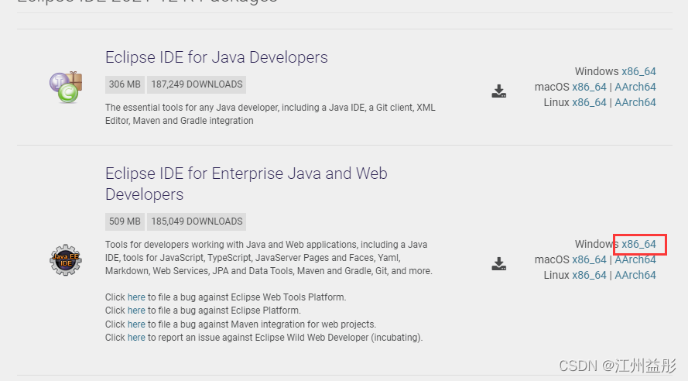Screen dimensions: 688x381
Task: Click the Java Developers description paragraph
Action: [x=270, y=114]
